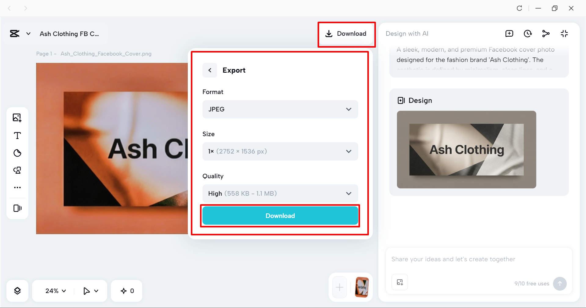
Task: Open the AI design history
Action: [528, 34]
